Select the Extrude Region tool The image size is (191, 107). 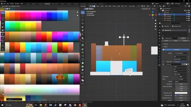(83, 45)
